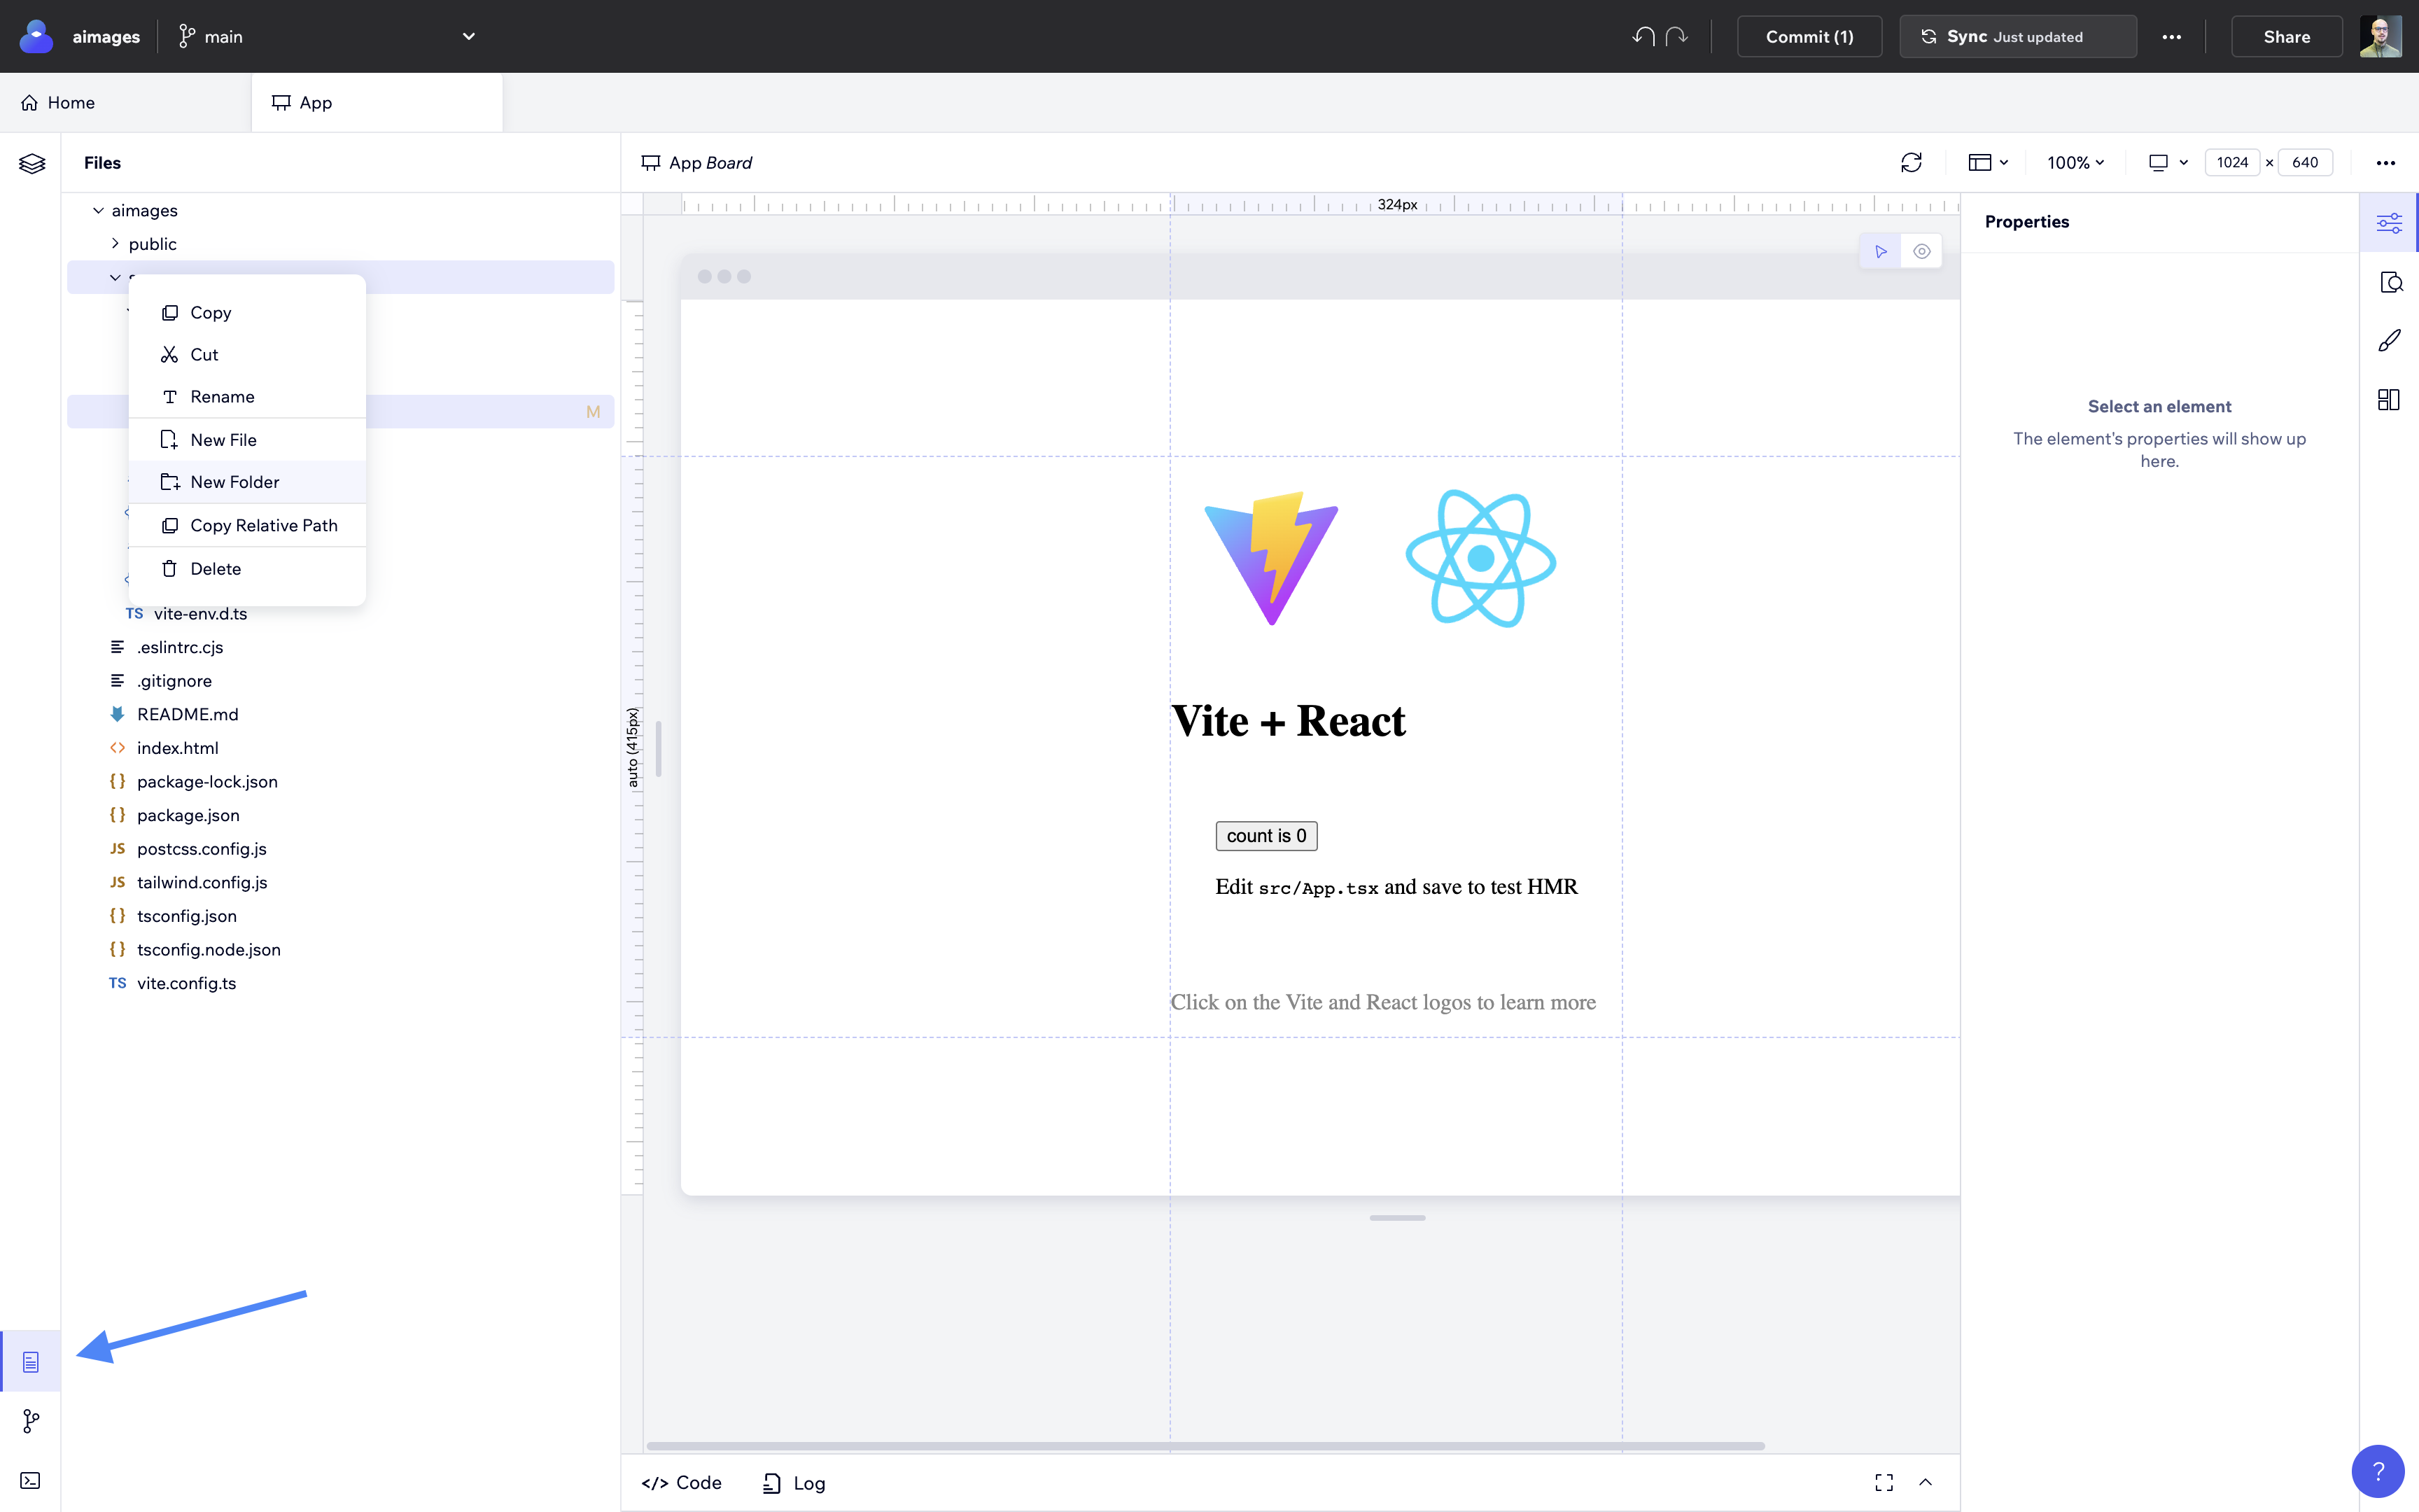Toggle fullscreen in the bottom code bar
This screenshot has height=1512, width=2419.
(1884, 1482)
